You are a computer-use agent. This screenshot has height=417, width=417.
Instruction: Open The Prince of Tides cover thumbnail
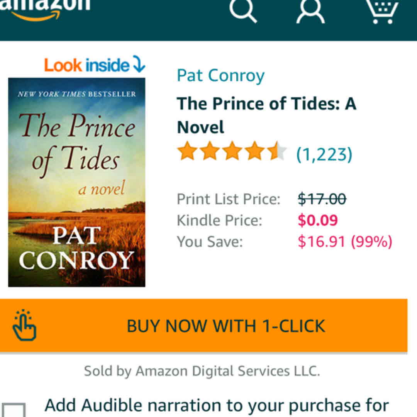77,182
